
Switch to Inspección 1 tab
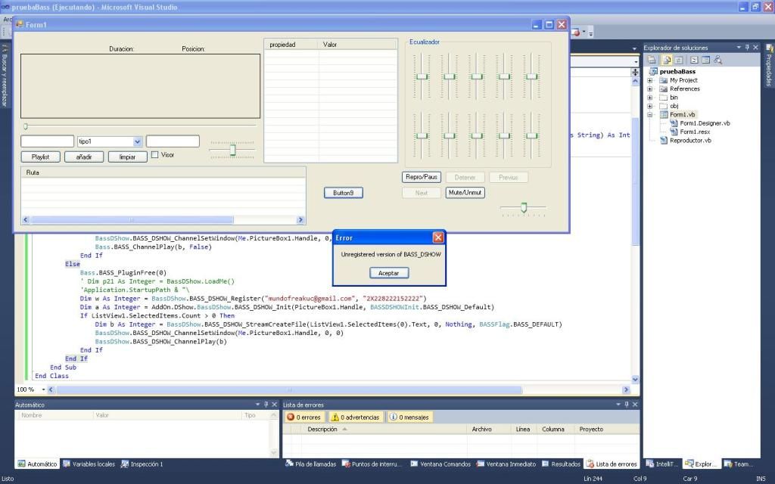142,464
